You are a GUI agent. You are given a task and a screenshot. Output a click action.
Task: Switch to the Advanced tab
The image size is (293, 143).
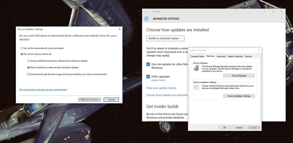pos(221,56)
